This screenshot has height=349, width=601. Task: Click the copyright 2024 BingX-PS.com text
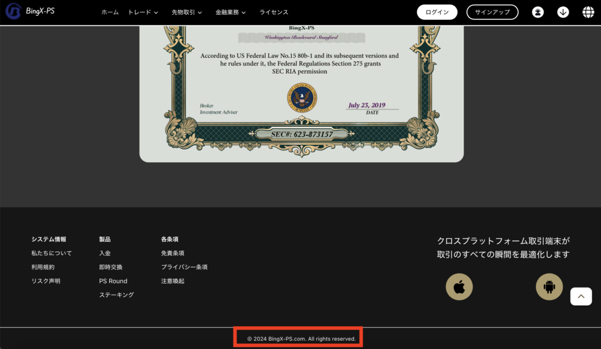pyautogui.click(x=301, y=338)
